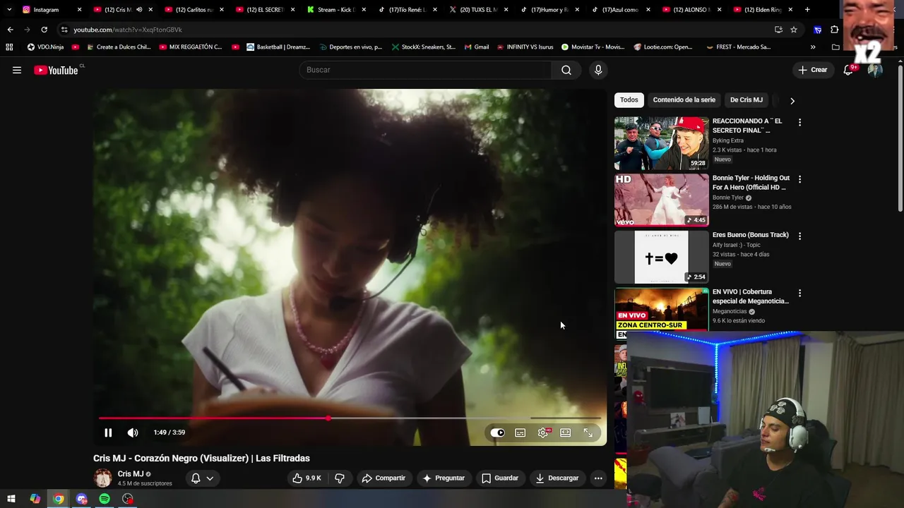Viewport: 904px width, 508px height.
Task: Open the subscription notification bell dropdown
Action: (202, 478)
